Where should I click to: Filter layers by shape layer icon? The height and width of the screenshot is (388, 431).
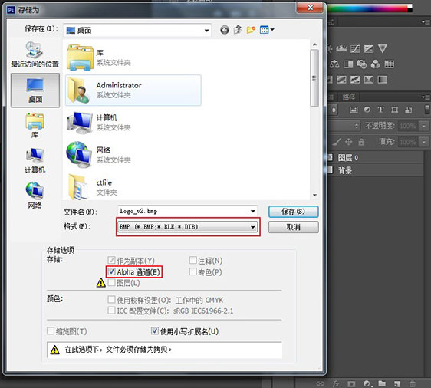(395, 110)
